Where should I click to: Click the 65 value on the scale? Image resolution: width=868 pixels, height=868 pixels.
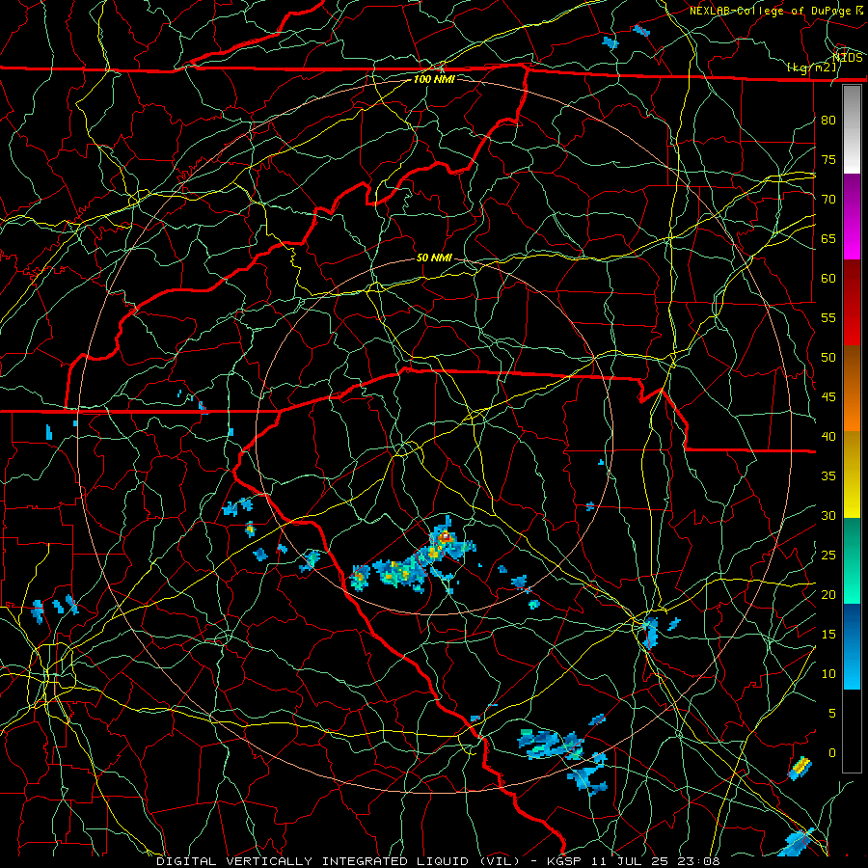[x=828, y=238]
